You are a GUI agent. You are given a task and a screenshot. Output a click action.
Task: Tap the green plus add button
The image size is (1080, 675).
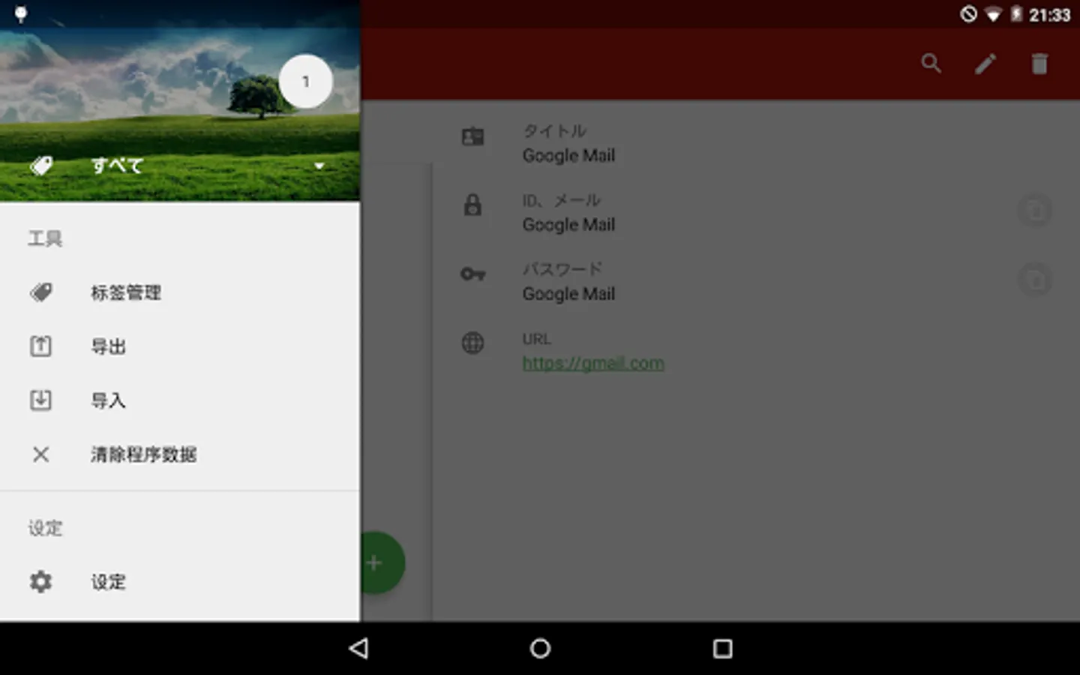coord(383,562)
